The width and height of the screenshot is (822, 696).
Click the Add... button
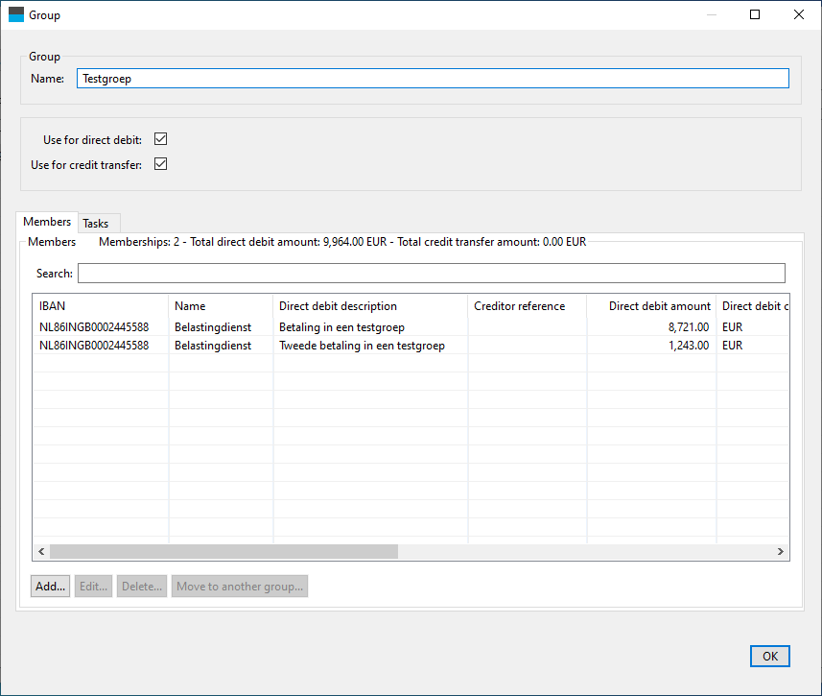50,586
